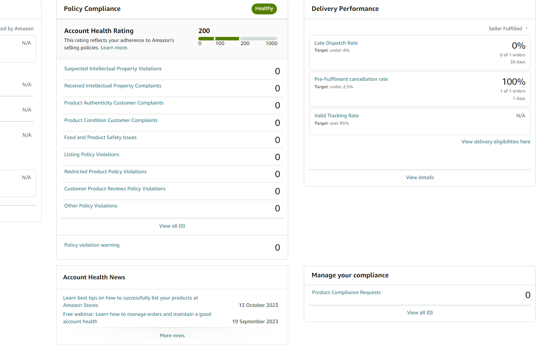539x357 pixels.
Task: Open the list-your-products tips news article
Action: 130,301
